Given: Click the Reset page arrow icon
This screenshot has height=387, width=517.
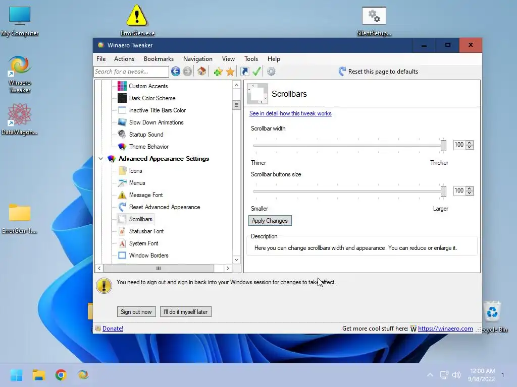Looking at the screenshot, I should (x=342, y=72).
